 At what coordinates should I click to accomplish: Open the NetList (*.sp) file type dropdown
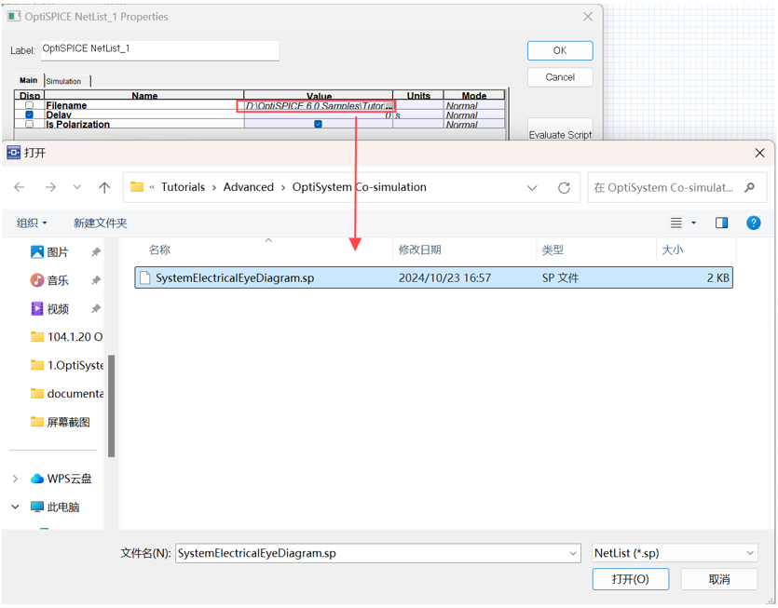point(675,553)
